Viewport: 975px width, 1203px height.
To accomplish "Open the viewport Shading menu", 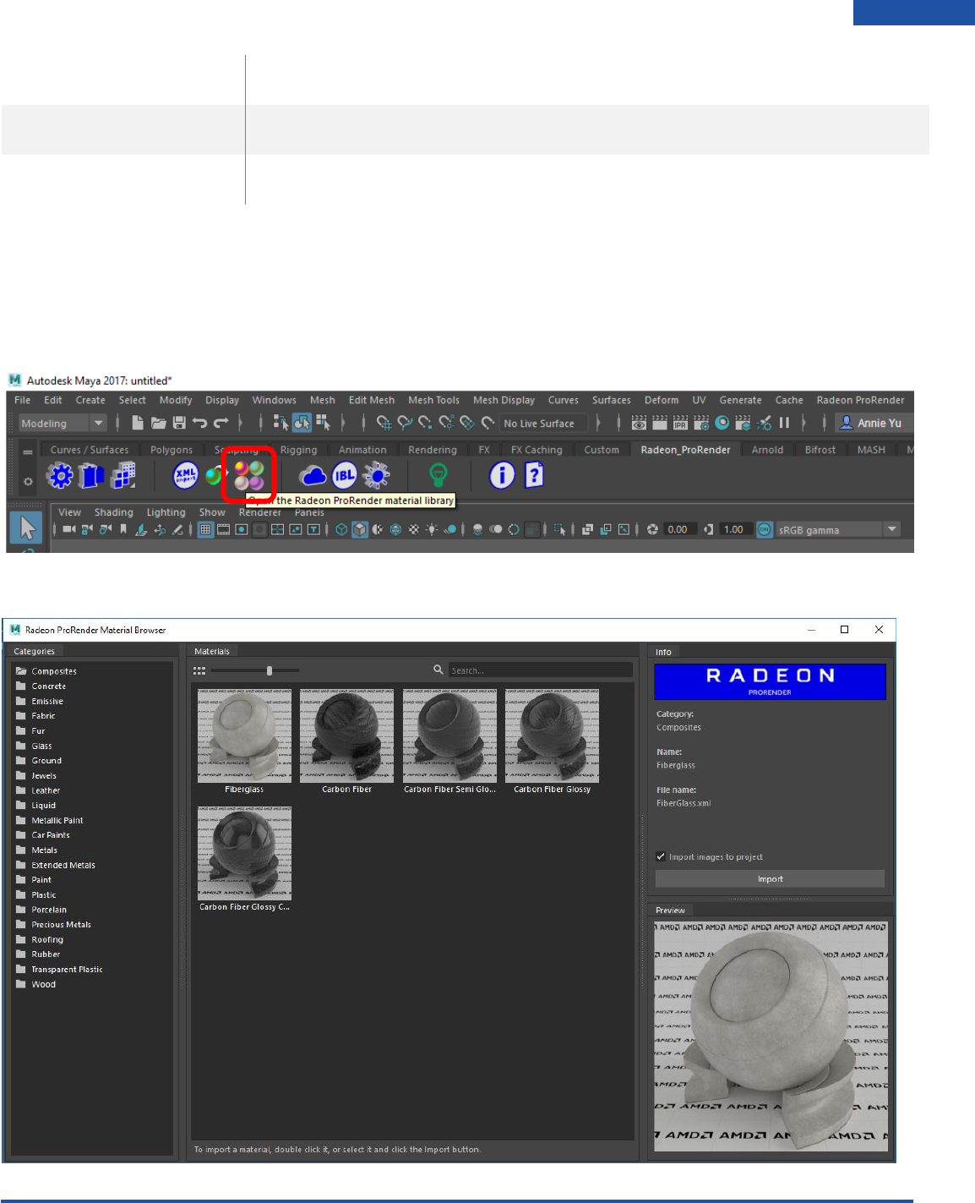I will pyautogui.click(x=113, y=512).
